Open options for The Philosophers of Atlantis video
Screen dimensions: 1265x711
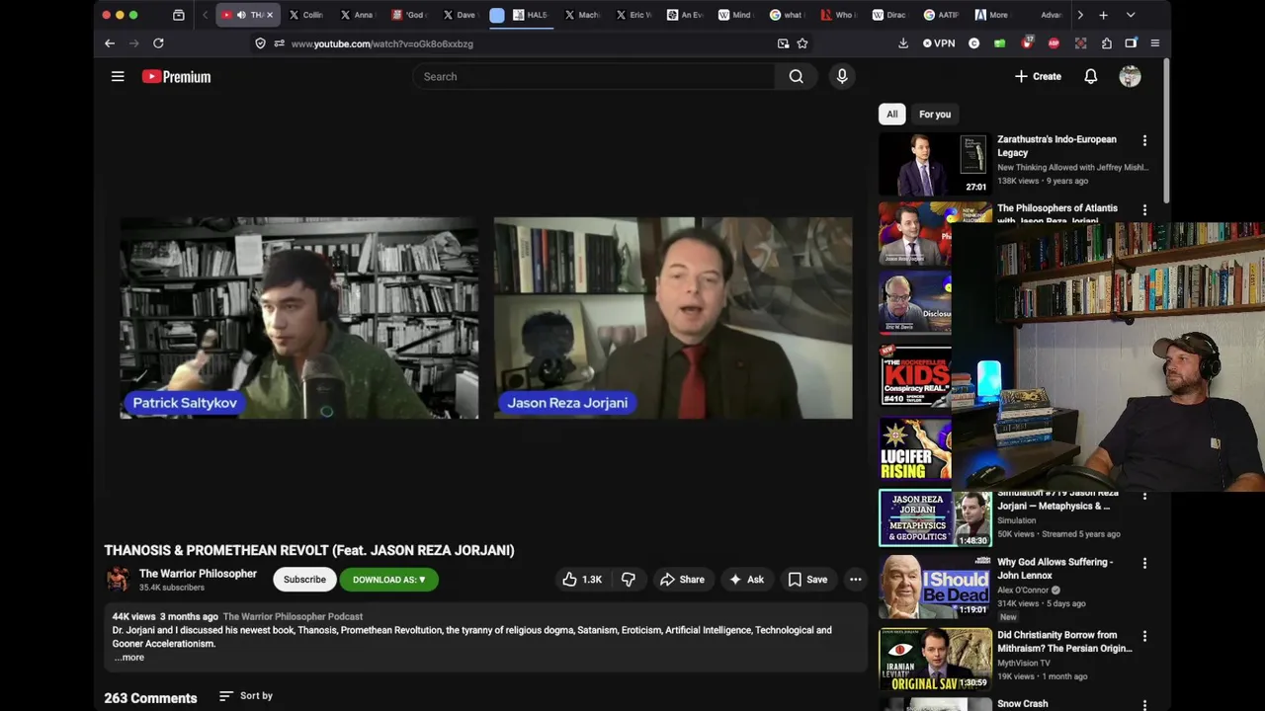[x=1144, y=209]
